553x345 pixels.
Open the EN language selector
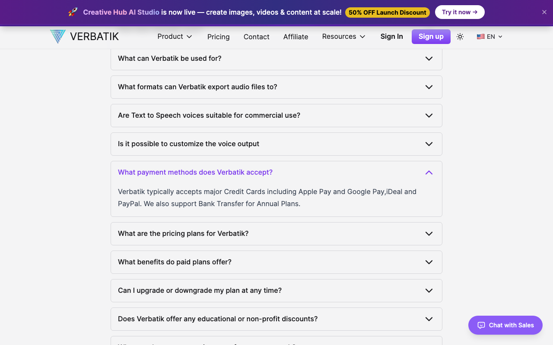point(490,37)
